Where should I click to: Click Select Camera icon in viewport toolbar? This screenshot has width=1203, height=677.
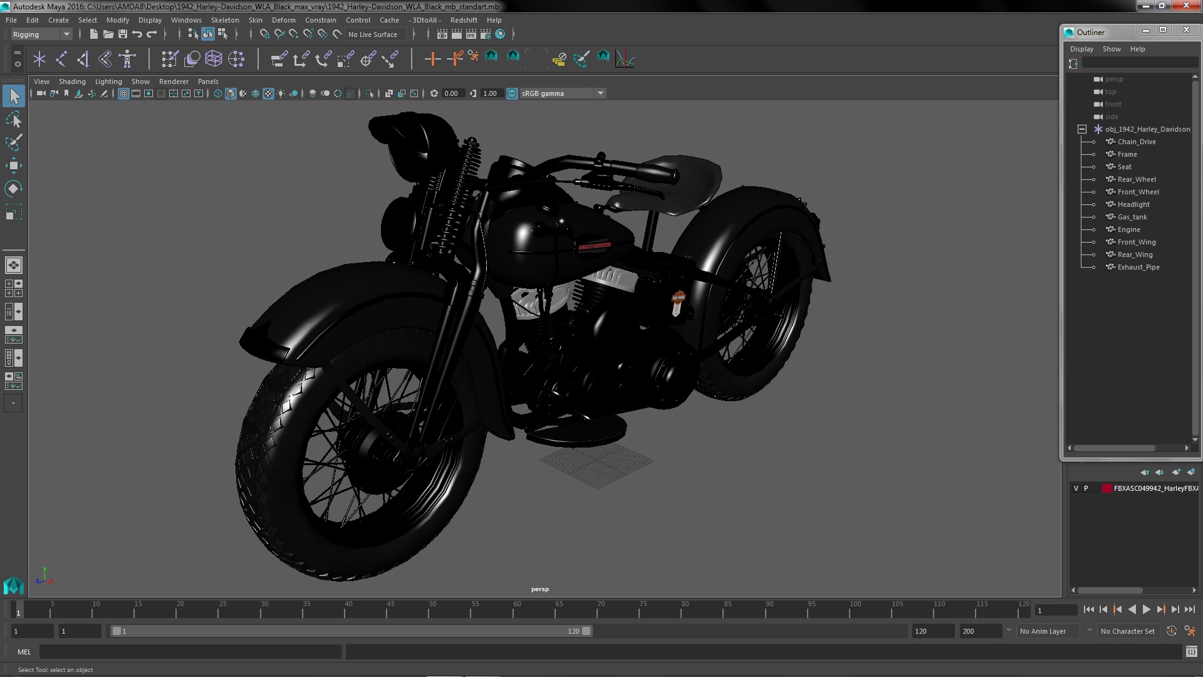41,93
